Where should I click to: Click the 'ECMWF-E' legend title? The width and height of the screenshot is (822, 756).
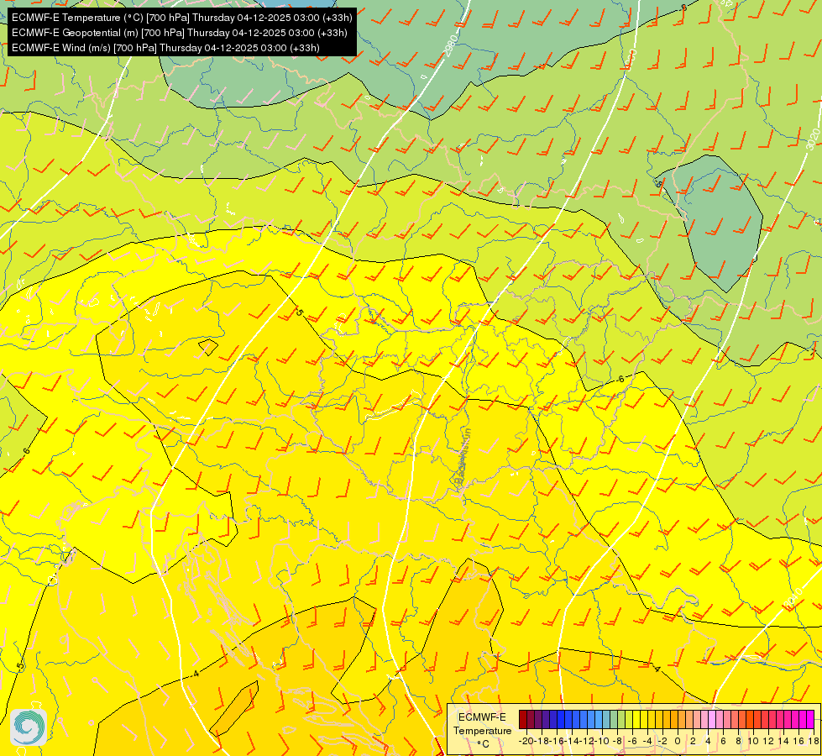(x=482, y=717)
